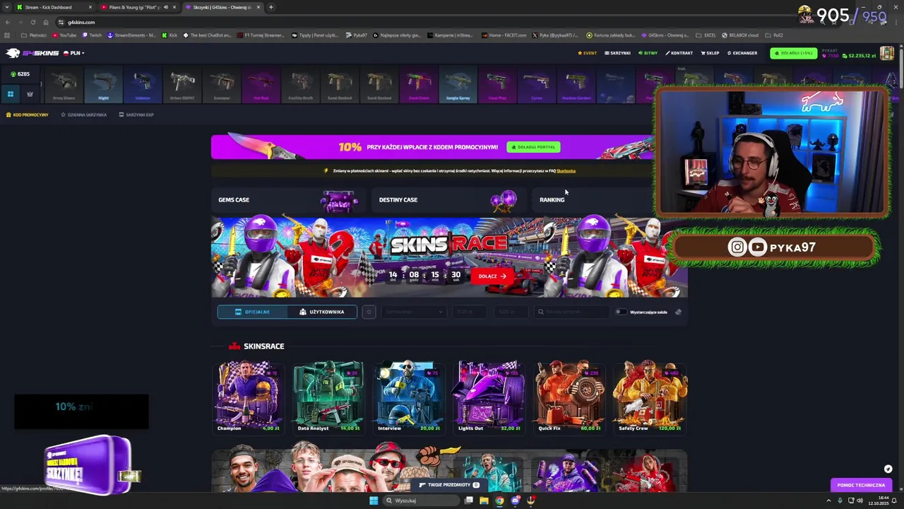Click the eraser clear-filters icon
Screen dimensions: 904x509
coord(678,312)
